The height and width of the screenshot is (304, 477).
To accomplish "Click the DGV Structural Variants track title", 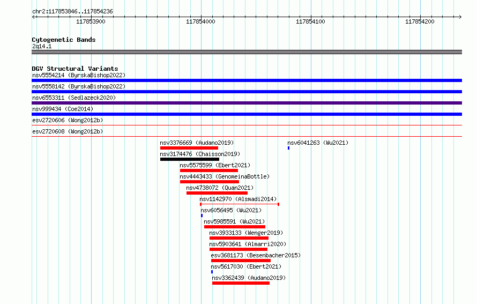I will (x=75, y=69).
